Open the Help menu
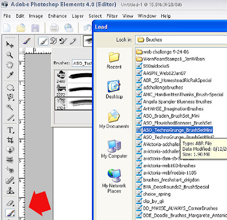Image resolution: width=227 pixels, height=220 pixels. tap(166, 16)
